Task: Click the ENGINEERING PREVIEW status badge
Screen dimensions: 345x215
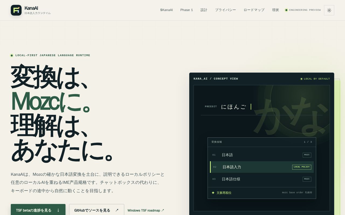Action: click(303, 10)
